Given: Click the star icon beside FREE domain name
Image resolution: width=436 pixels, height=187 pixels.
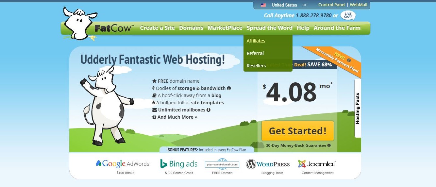Looking at the screenshot, I should click(x=154, y=81).
